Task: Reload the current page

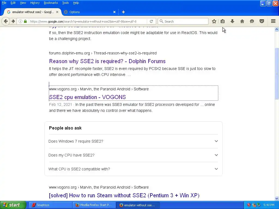Action: [x=151, y=21]
